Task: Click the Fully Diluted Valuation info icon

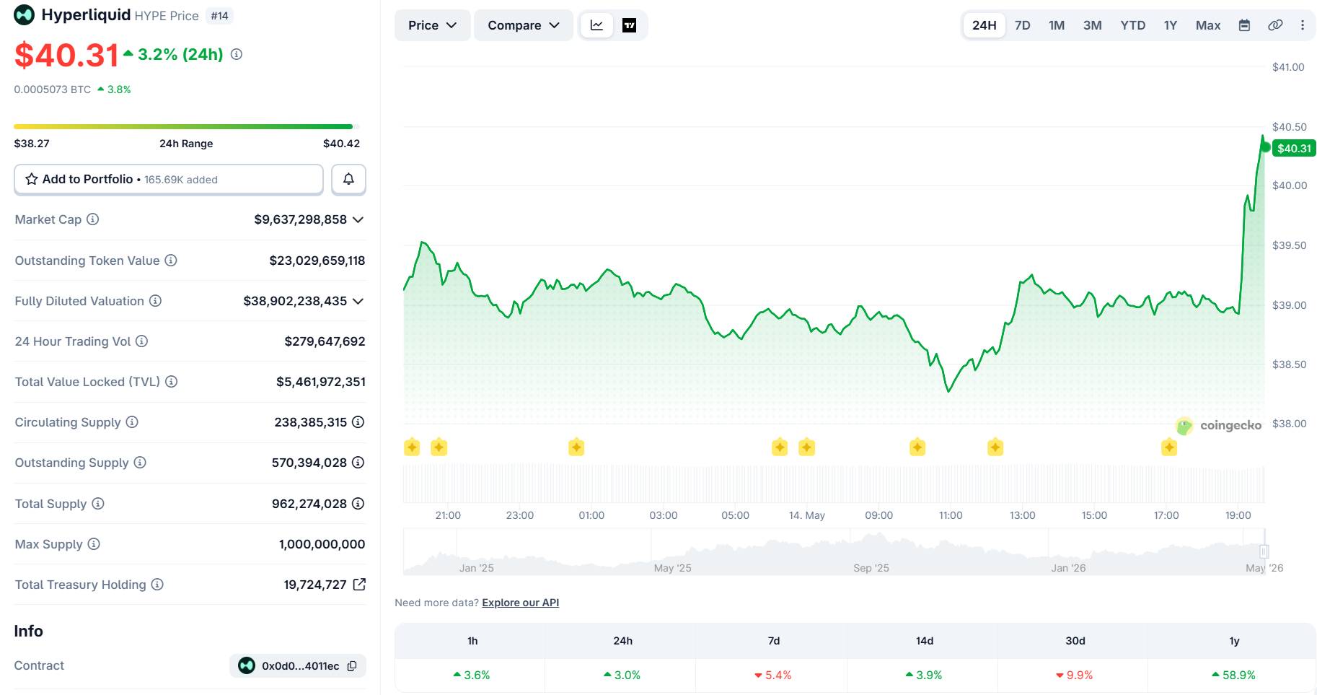Action: tap(155, 301)
